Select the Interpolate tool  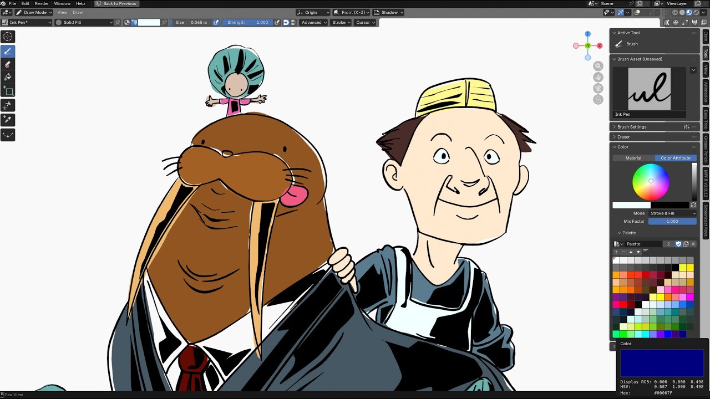(x=8, y=105)
